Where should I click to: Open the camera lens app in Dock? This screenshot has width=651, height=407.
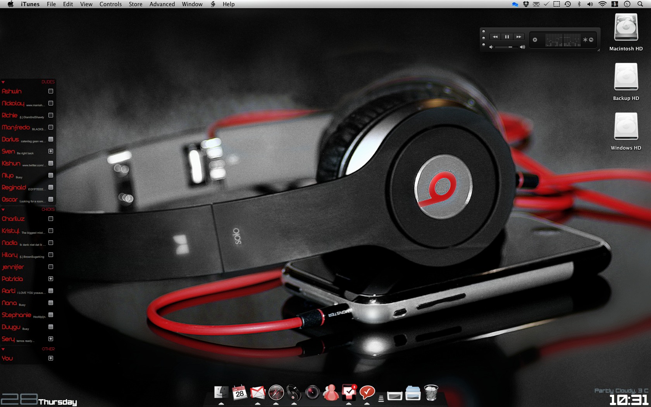click(x=312, y=393)
